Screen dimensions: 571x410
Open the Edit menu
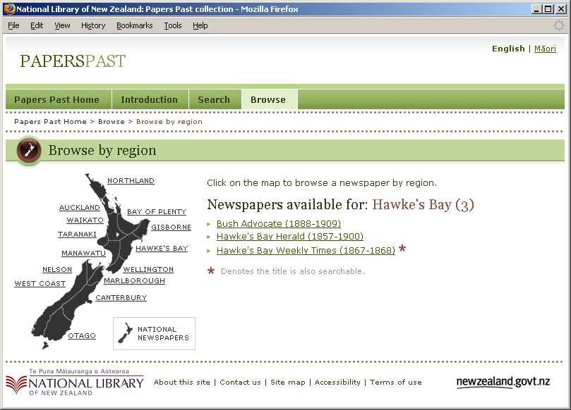(37, 25)
